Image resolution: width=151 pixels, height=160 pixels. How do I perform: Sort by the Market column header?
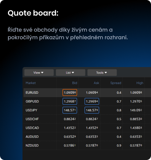pos(31,83)
